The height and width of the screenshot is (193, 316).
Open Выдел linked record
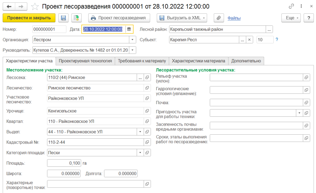pos(147,132)
